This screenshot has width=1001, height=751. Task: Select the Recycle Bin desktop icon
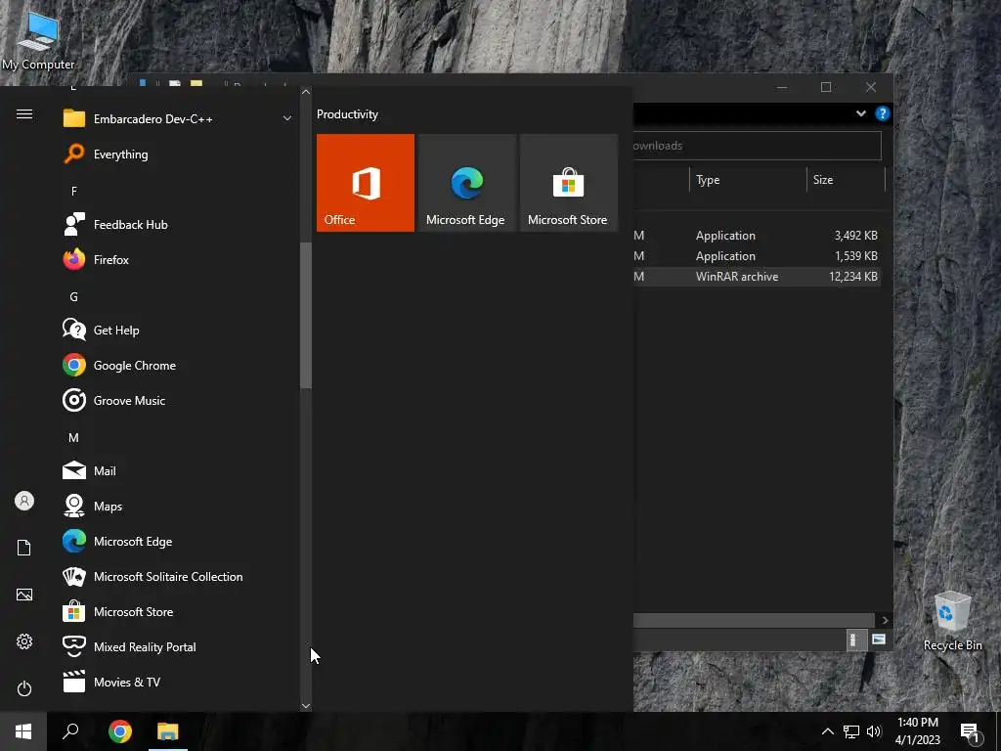(952, 621)
